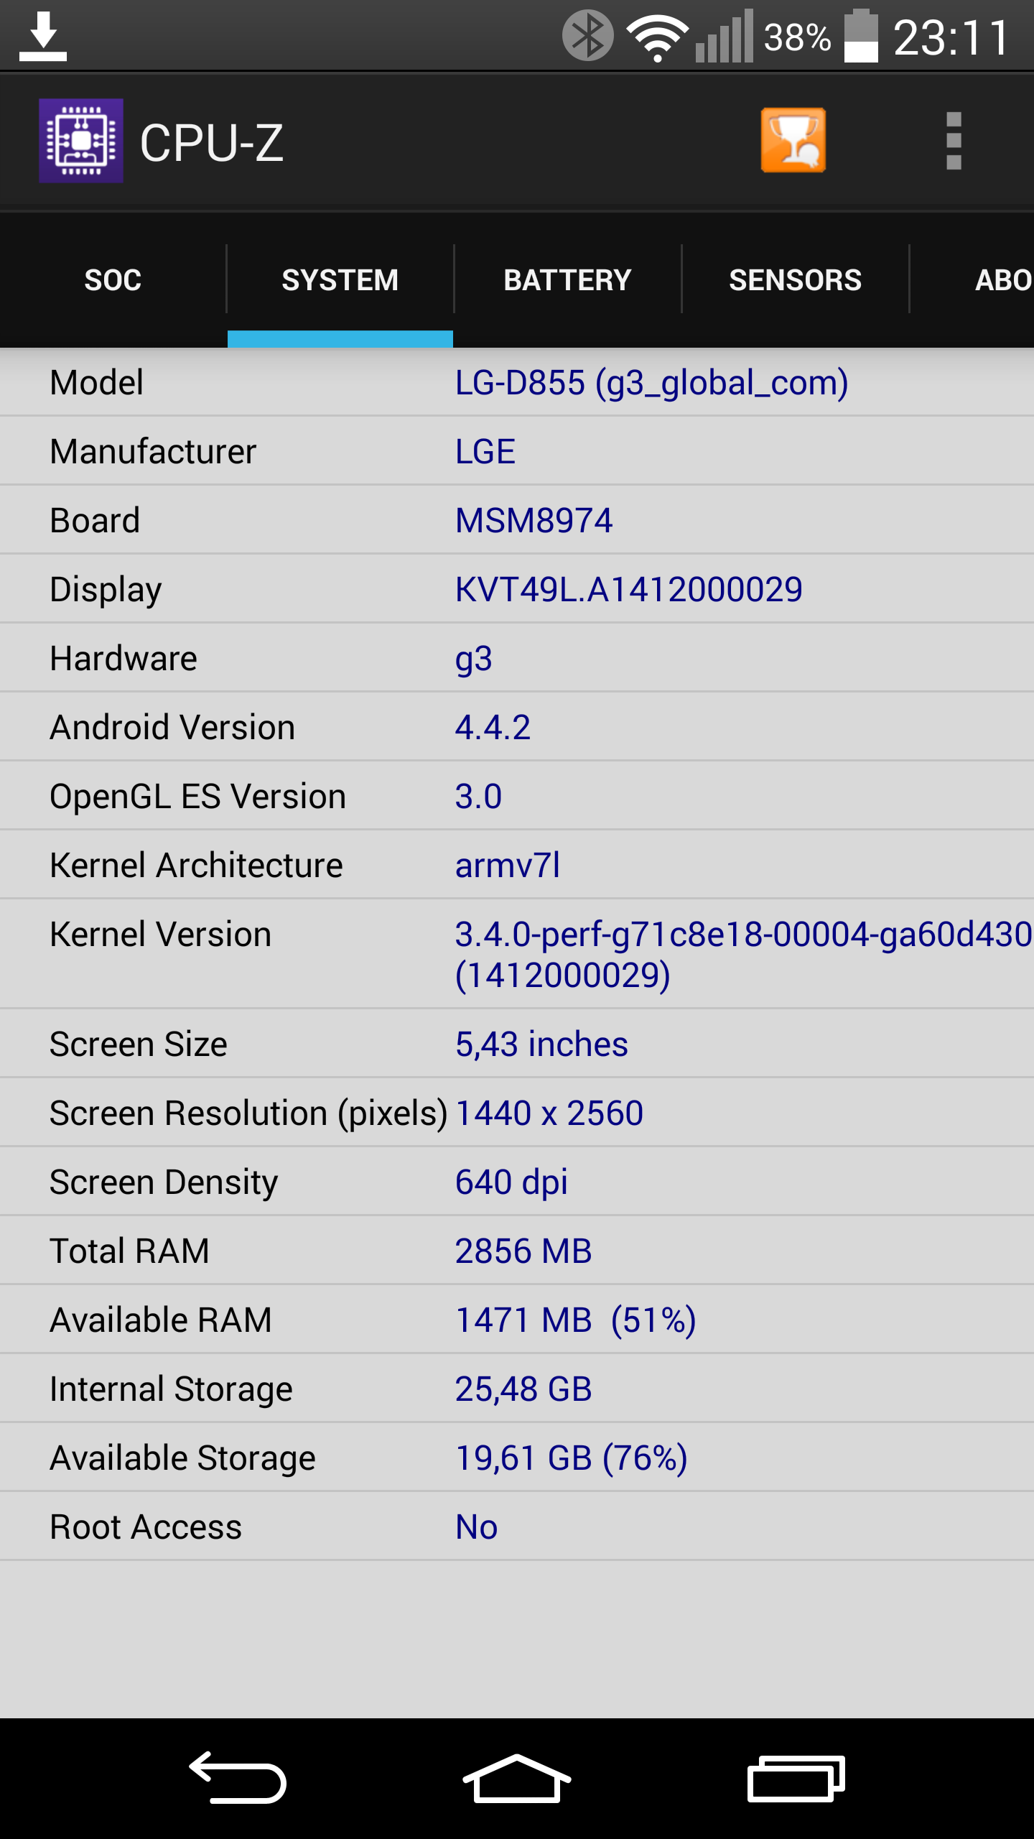The image size is (1034, 1839).
Task: Tap the Kernel Architecture value armv7l
Action: click(x=508, y=866)
